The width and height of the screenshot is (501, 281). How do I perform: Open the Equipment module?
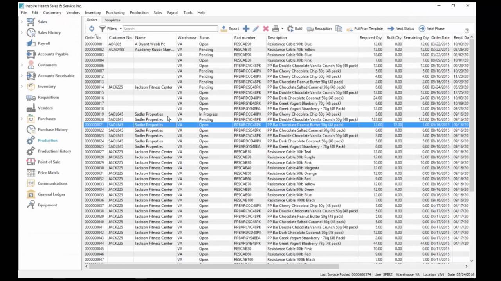(47, 205)
